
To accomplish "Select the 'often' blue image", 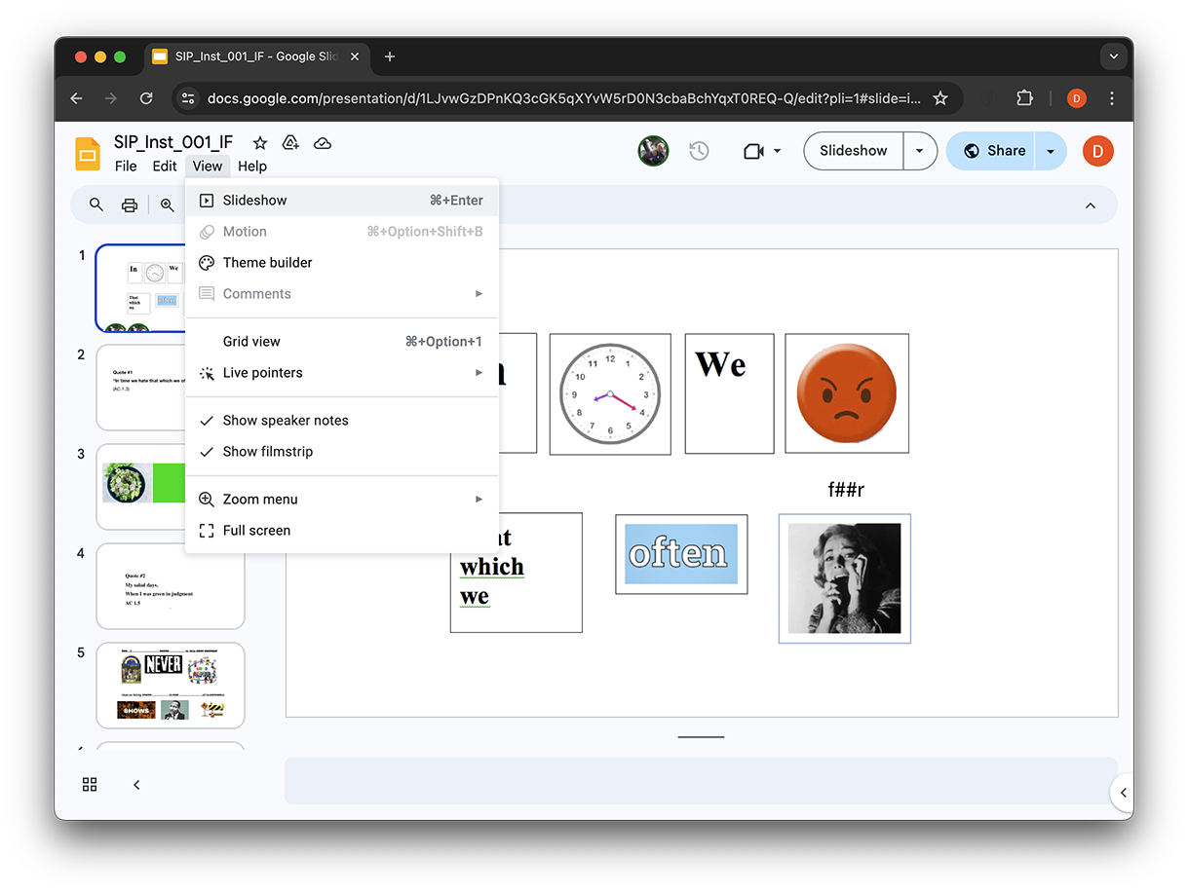I will [x=681, y=554].
